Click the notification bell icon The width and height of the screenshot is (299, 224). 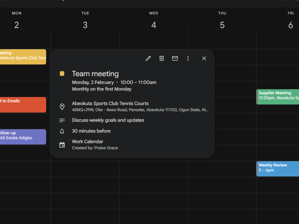[x=62, y=131]
